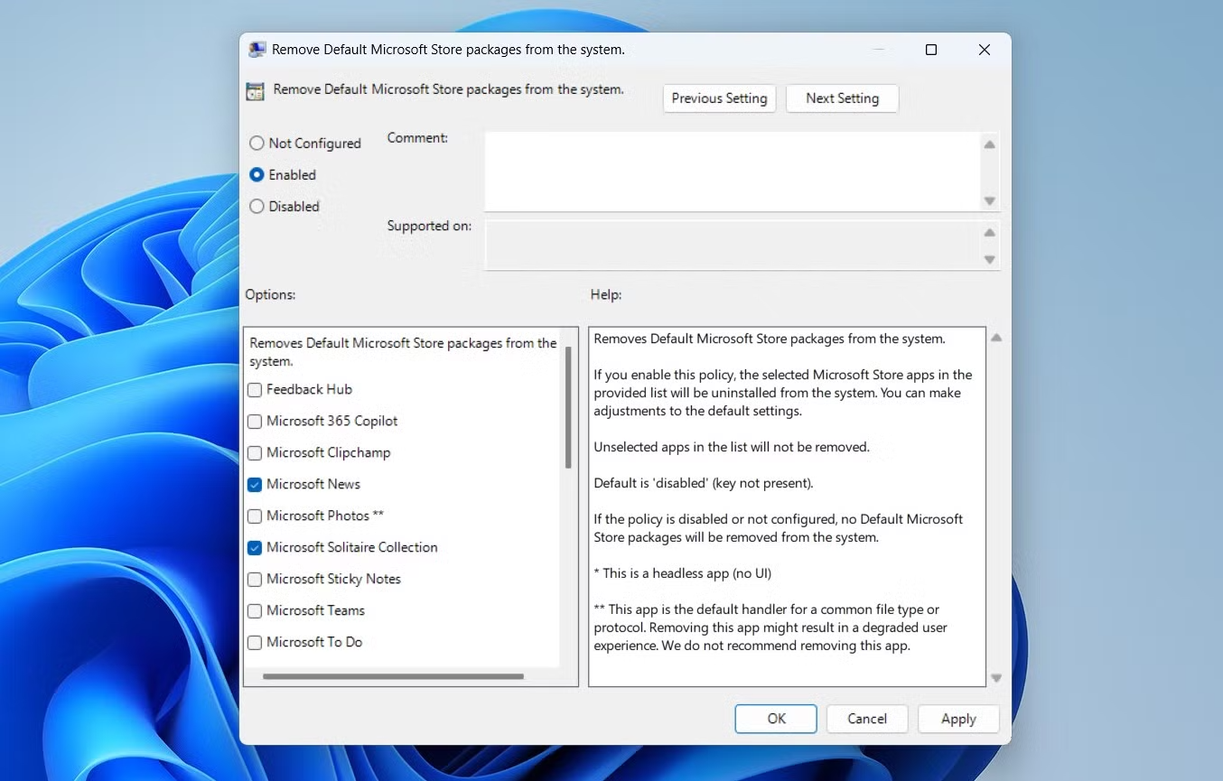The height and width of the screenshot is (781, 1223).
Task: Click 'Unselected apps in the list' help text
Action: click(x=732, y=447)
